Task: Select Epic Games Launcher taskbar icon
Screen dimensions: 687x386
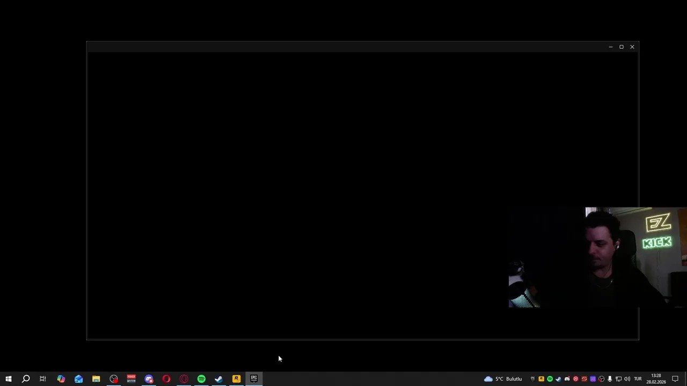Action: (x=254, y=379)
